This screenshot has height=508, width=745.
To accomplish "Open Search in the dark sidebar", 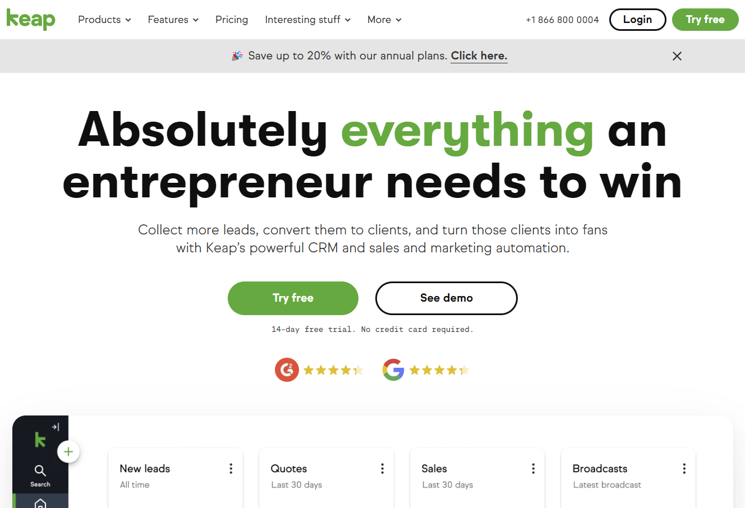I will [40, 475].
